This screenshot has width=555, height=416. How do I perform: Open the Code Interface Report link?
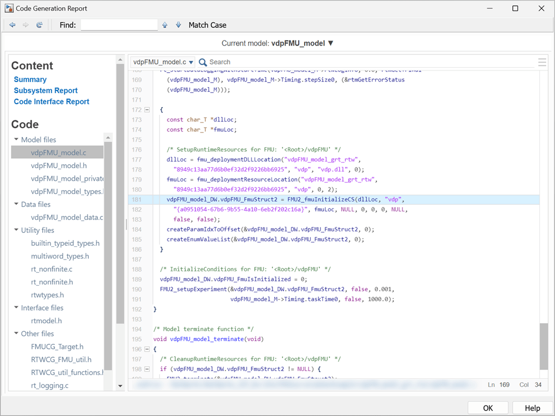pos(51,102)
